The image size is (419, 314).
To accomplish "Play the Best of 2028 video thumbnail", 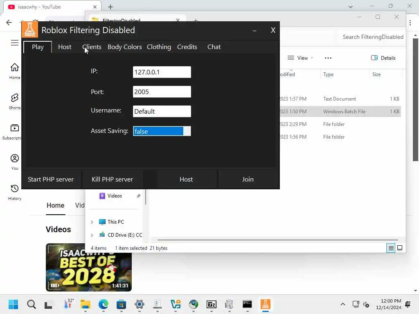I will tap(89, 267).
